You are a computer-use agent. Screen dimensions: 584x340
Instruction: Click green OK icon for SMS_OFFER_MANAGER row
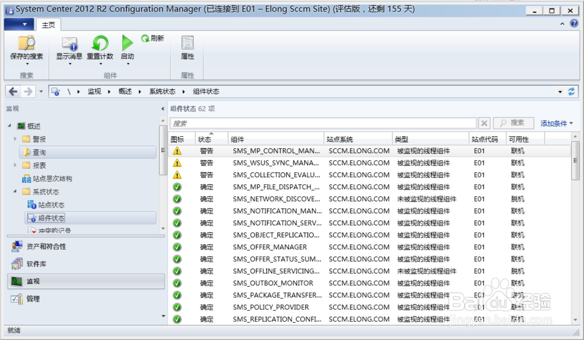pos(177,247)
